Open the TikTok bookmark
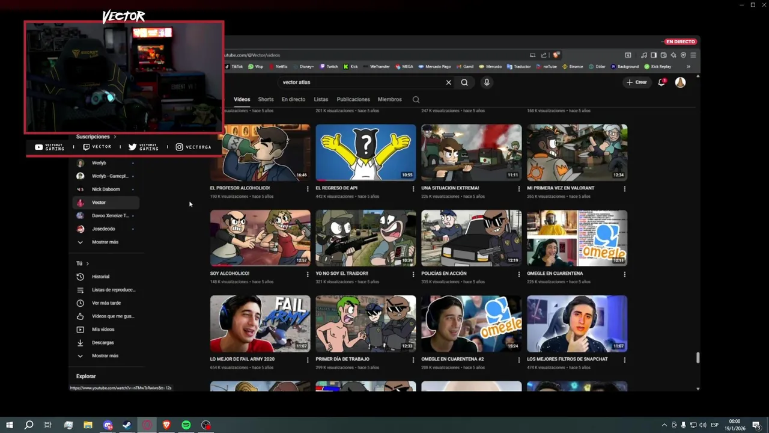This screenshot has height=433, width=769. coord(234,67)
